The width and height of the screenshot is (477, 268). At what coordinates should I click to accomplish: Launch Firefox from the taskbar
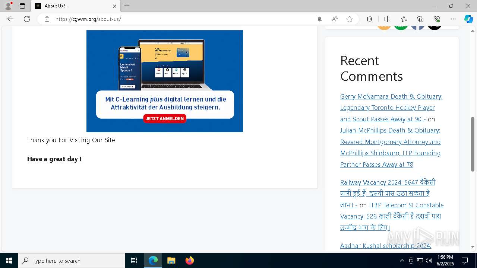pyautogui.click(x=190, y=261)
